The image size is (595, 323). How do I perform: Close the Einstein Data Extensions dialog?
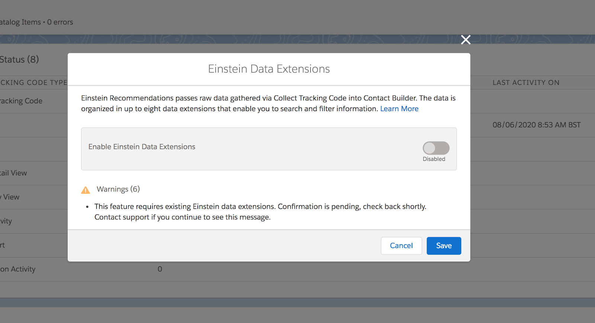466,40
